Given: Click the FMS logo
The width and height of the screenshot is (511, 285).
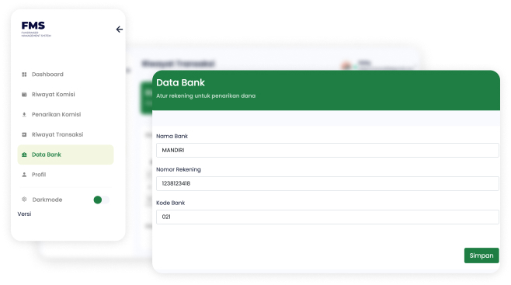Looking at the screenshot, I should (36, 29).
